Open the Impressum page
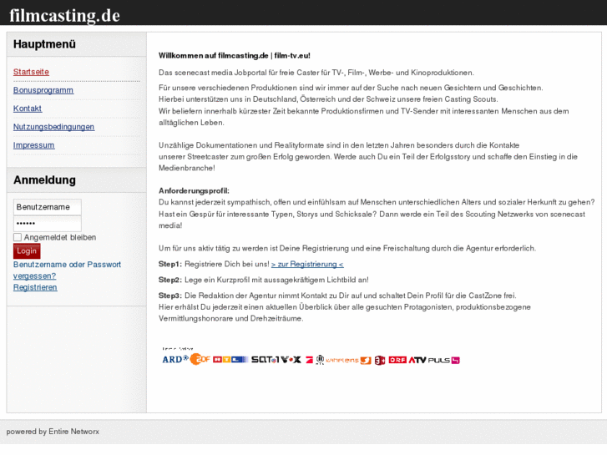Image resolution: width=607 pixels, height=455 pixels. pos(33,144)
